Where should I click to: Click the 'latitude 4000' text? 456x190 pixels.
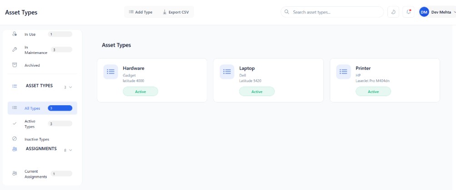pyautogui.click(x=134, y=81)
